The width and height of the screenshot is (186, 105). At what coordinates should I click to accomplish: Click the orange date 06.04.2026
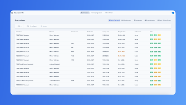pos(121,56)
